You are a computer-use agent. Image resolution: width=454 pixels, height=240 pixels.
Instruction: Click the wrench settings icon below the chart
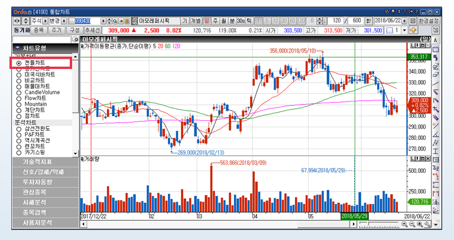click(x=427, y=224)
